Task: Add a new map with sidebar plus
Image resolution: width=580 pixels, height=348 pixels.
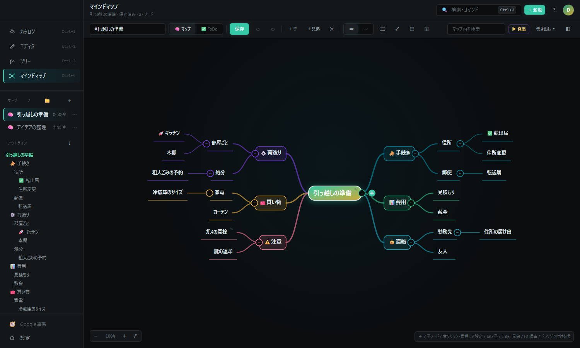Action: tap(70, 101)
